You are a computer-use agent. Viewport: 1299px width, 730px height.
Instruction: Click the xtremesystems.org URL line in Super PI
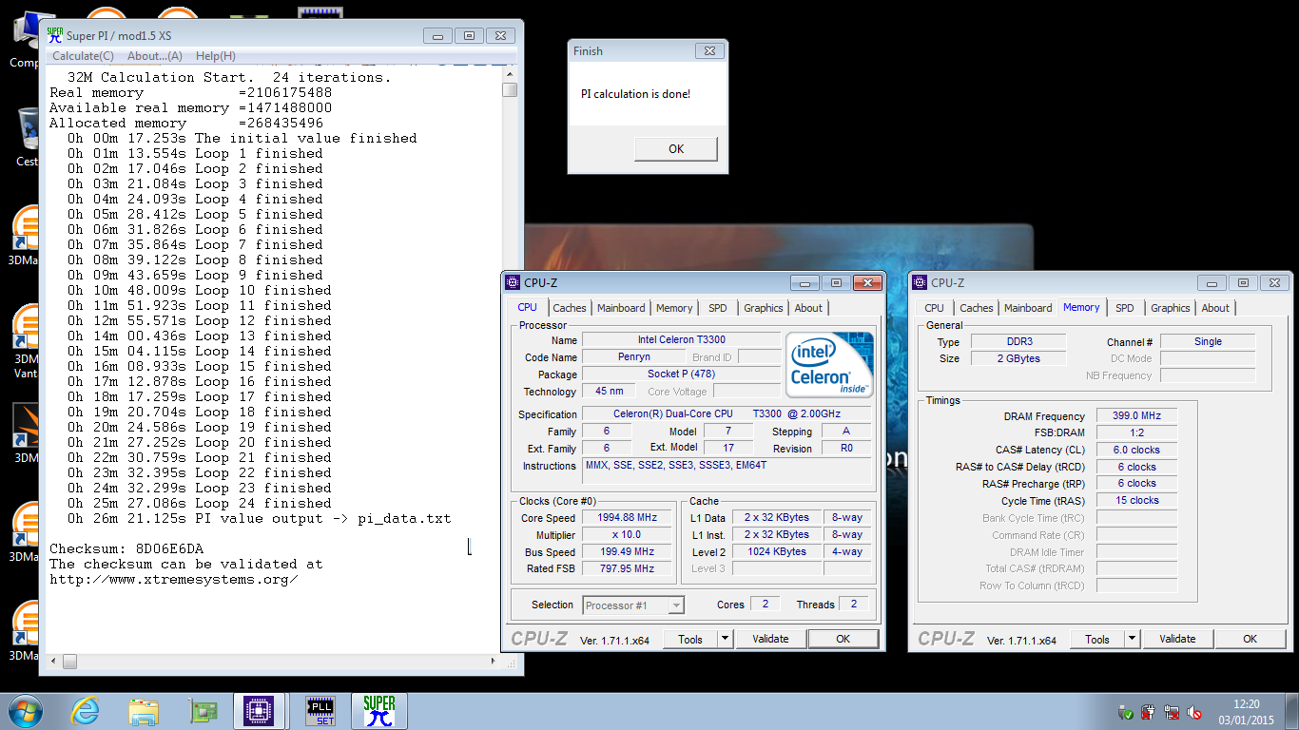pos(173,579)
